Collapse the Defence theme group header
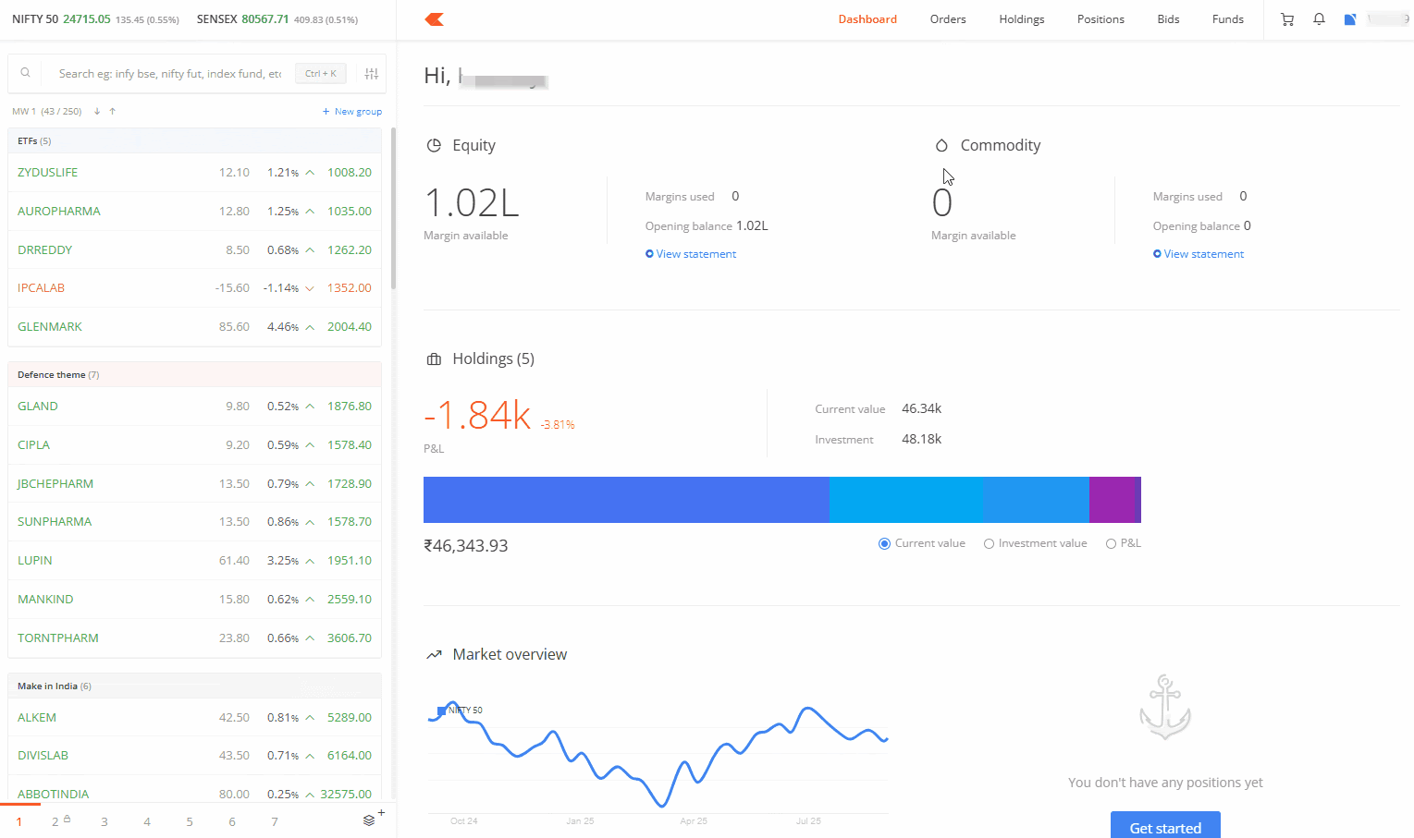Viewport: 1414px width, 838px height. tap(194, 375)
